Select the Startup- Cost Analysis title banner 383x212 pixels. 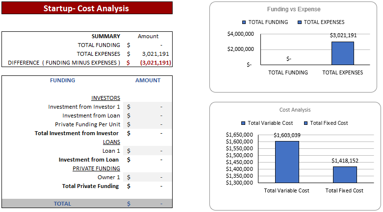pos(86,8)
